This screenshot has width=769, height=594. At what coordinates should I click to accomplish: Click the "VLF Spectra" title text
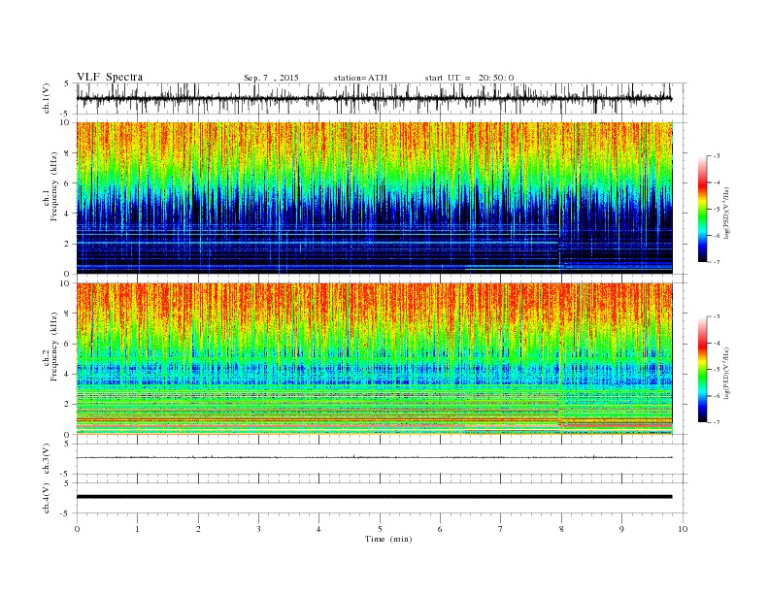pos(110,77)
